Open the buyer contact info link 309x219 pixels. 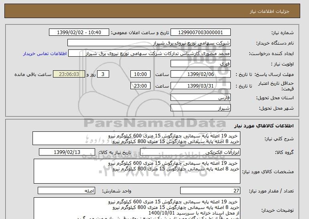pyautogui.click(x=45, y=54)
